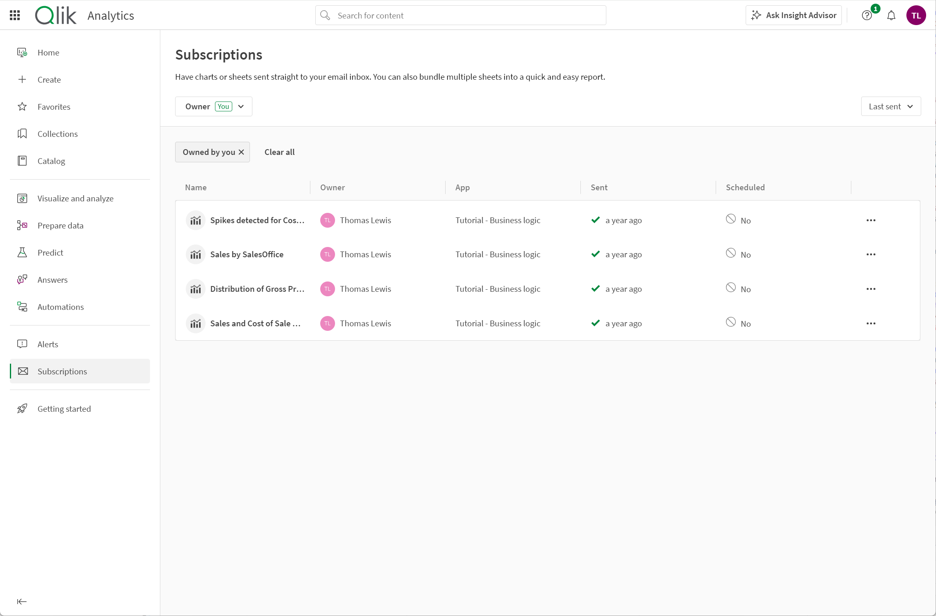Screen dimensions: 936x616
Task: Click the search input field
Action: 460,15
